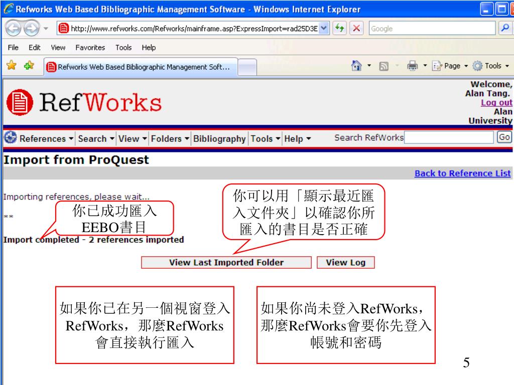This screenshot has width=514, height=385.
Task: Open the RefWorks Help dropdown menu
Action: pyautogui.click(x=297, y=138)
